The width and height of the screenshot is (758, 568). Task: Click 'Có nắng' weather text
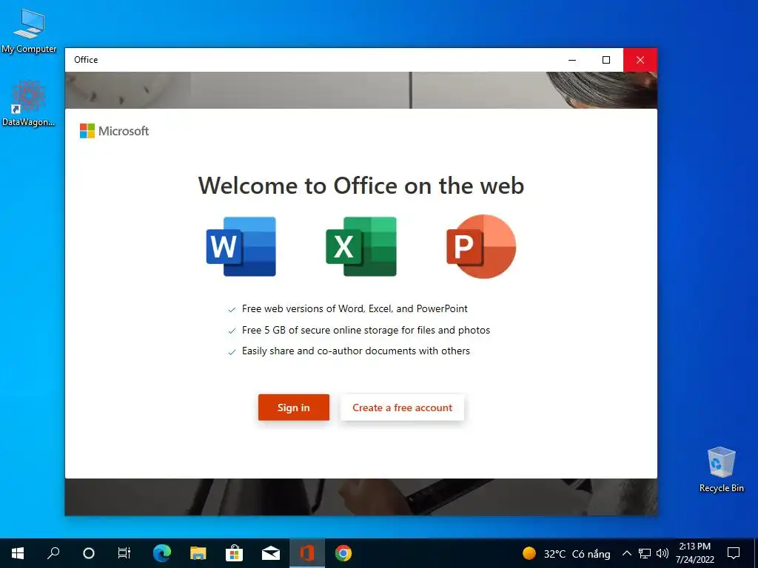click(x=591, y=553)
